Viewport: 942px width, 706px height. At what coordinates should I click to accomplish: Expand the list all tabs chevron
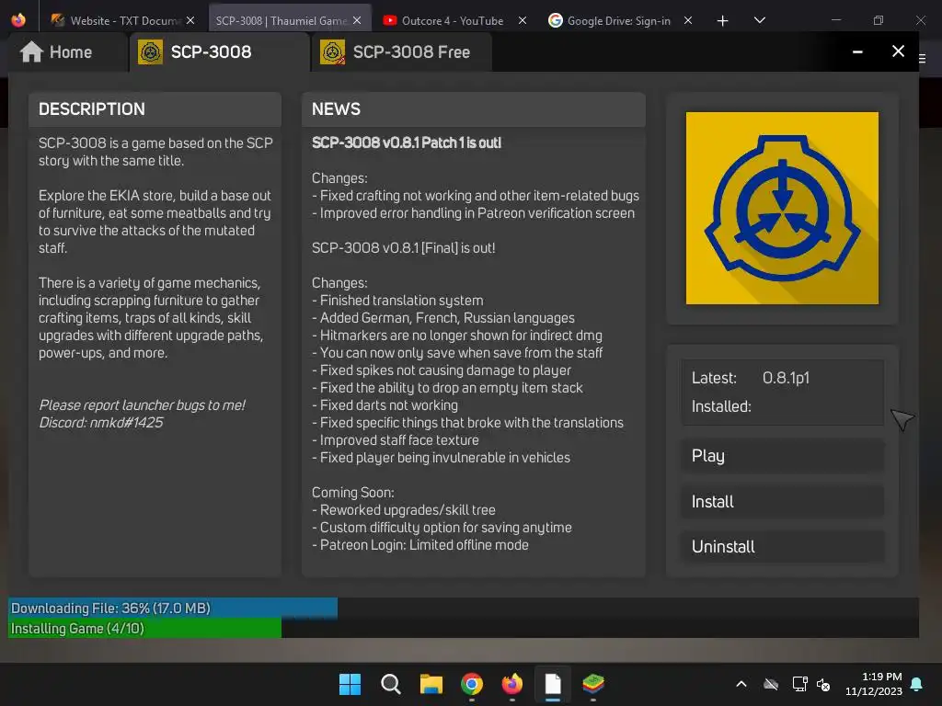click(x=759, y=20)
